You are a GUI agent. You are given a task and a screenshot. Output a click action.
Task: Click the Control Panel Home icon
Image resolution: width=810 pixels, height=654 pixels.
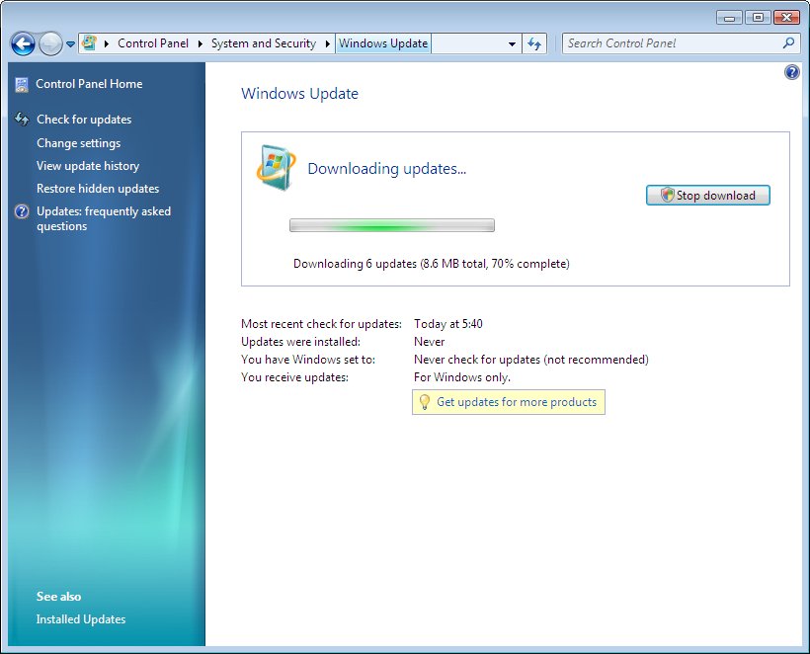pyautogui.click(x=22, y=84)
